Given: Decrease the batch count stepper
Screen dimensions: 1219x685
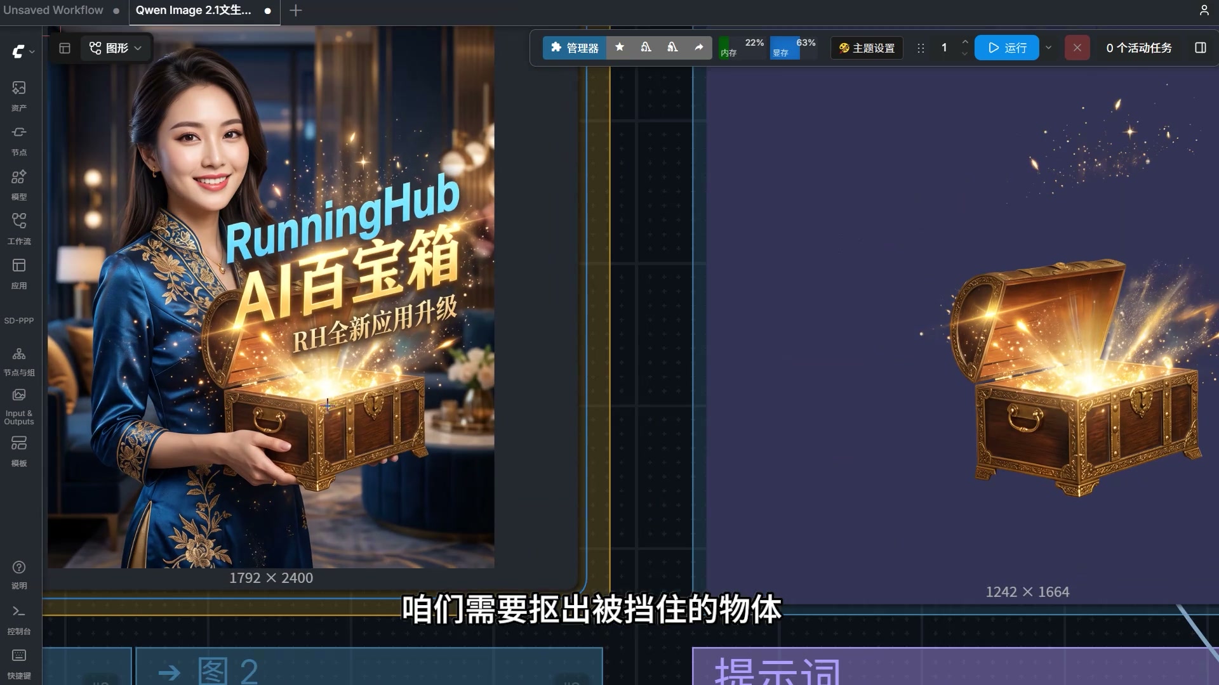Looking at the screenshot, I should pyautogui.click(x=965, y=54).
